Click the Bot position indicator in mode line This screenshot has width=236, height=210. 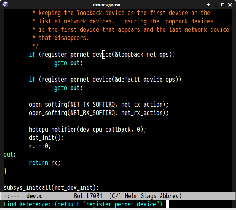tap(79, 196)
